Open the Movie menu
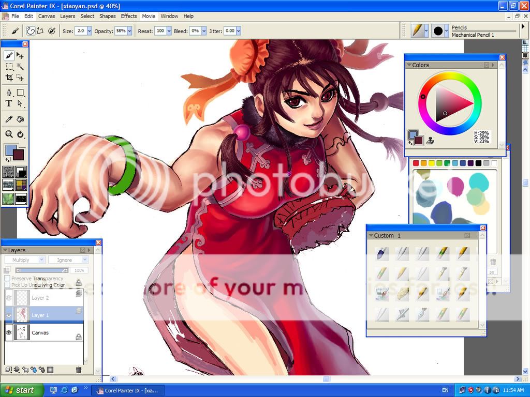 [149, 16]
